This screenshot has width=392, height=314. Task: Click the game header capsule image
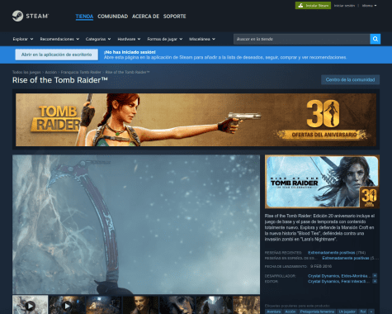322,182
